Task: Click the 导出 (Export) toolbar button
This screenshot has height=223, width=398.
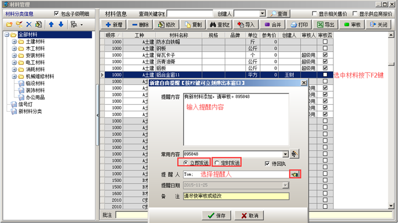Action: [326, 25]
